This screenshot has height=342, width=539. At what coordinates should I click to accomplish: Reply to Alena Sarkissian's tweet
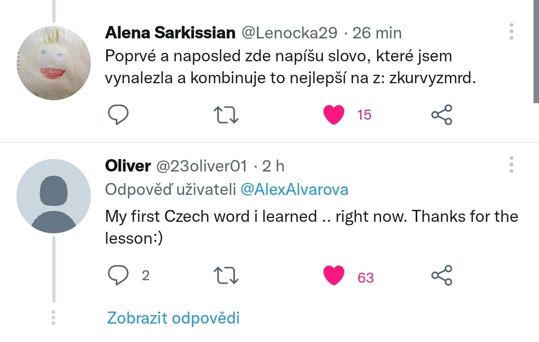(x=119, y=115)
